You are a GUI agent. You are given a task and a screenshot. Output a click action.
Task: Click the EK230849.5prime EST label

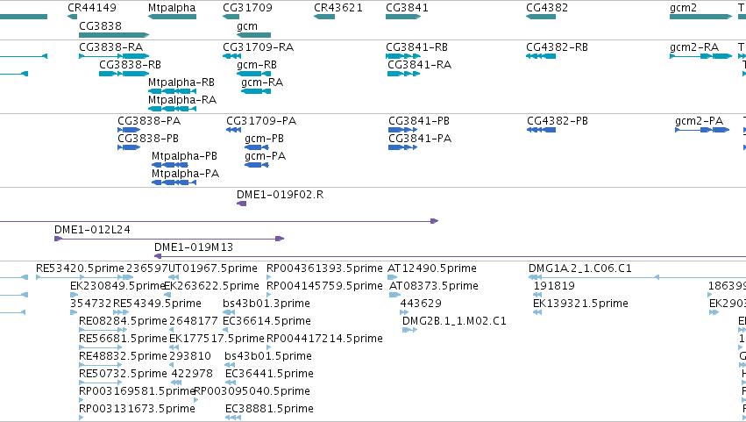(117, 286)
